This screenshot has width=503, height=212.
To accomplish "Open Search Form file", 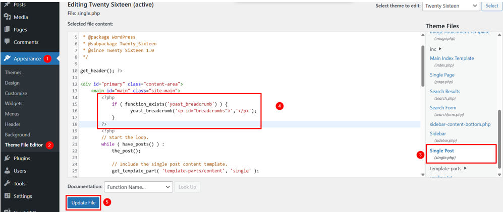I will point(443,108).
